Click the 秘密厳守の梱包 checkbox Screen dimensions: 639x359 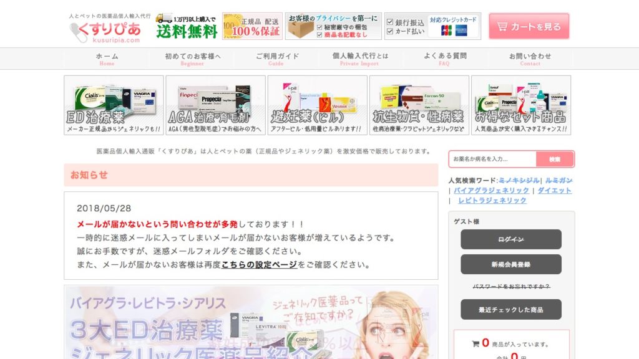pos(319,27)
